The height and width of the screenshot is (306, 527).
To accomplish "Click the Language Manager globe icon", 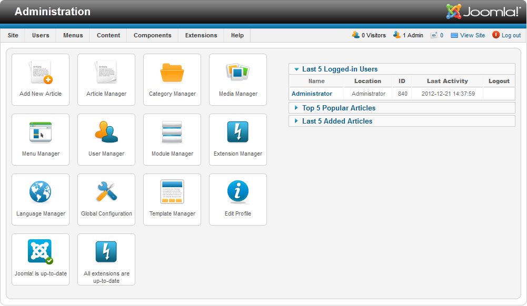I will pyautogui.click(x=41, y=192).
